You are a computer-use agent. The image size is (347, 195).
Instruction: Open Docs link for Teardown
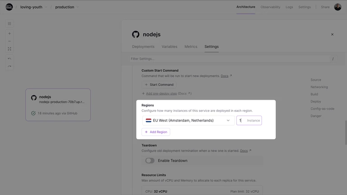(x=244, y=151)
